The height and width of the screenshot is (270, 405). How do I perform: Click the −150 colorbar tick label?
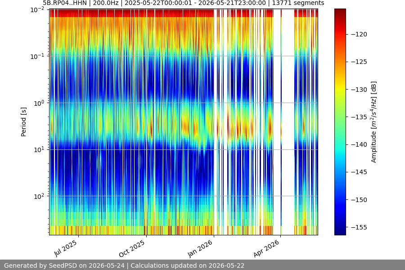[x=359, y=200]
